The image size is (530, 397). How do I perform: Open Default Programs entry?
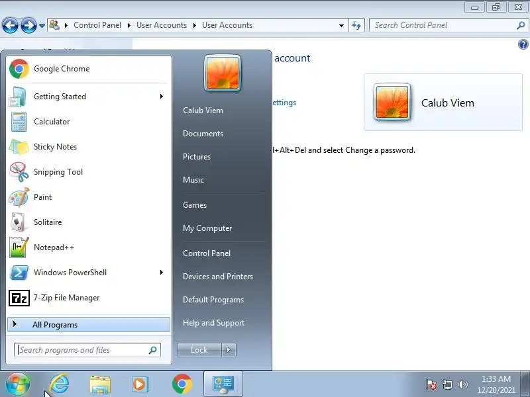pos(213,300)
